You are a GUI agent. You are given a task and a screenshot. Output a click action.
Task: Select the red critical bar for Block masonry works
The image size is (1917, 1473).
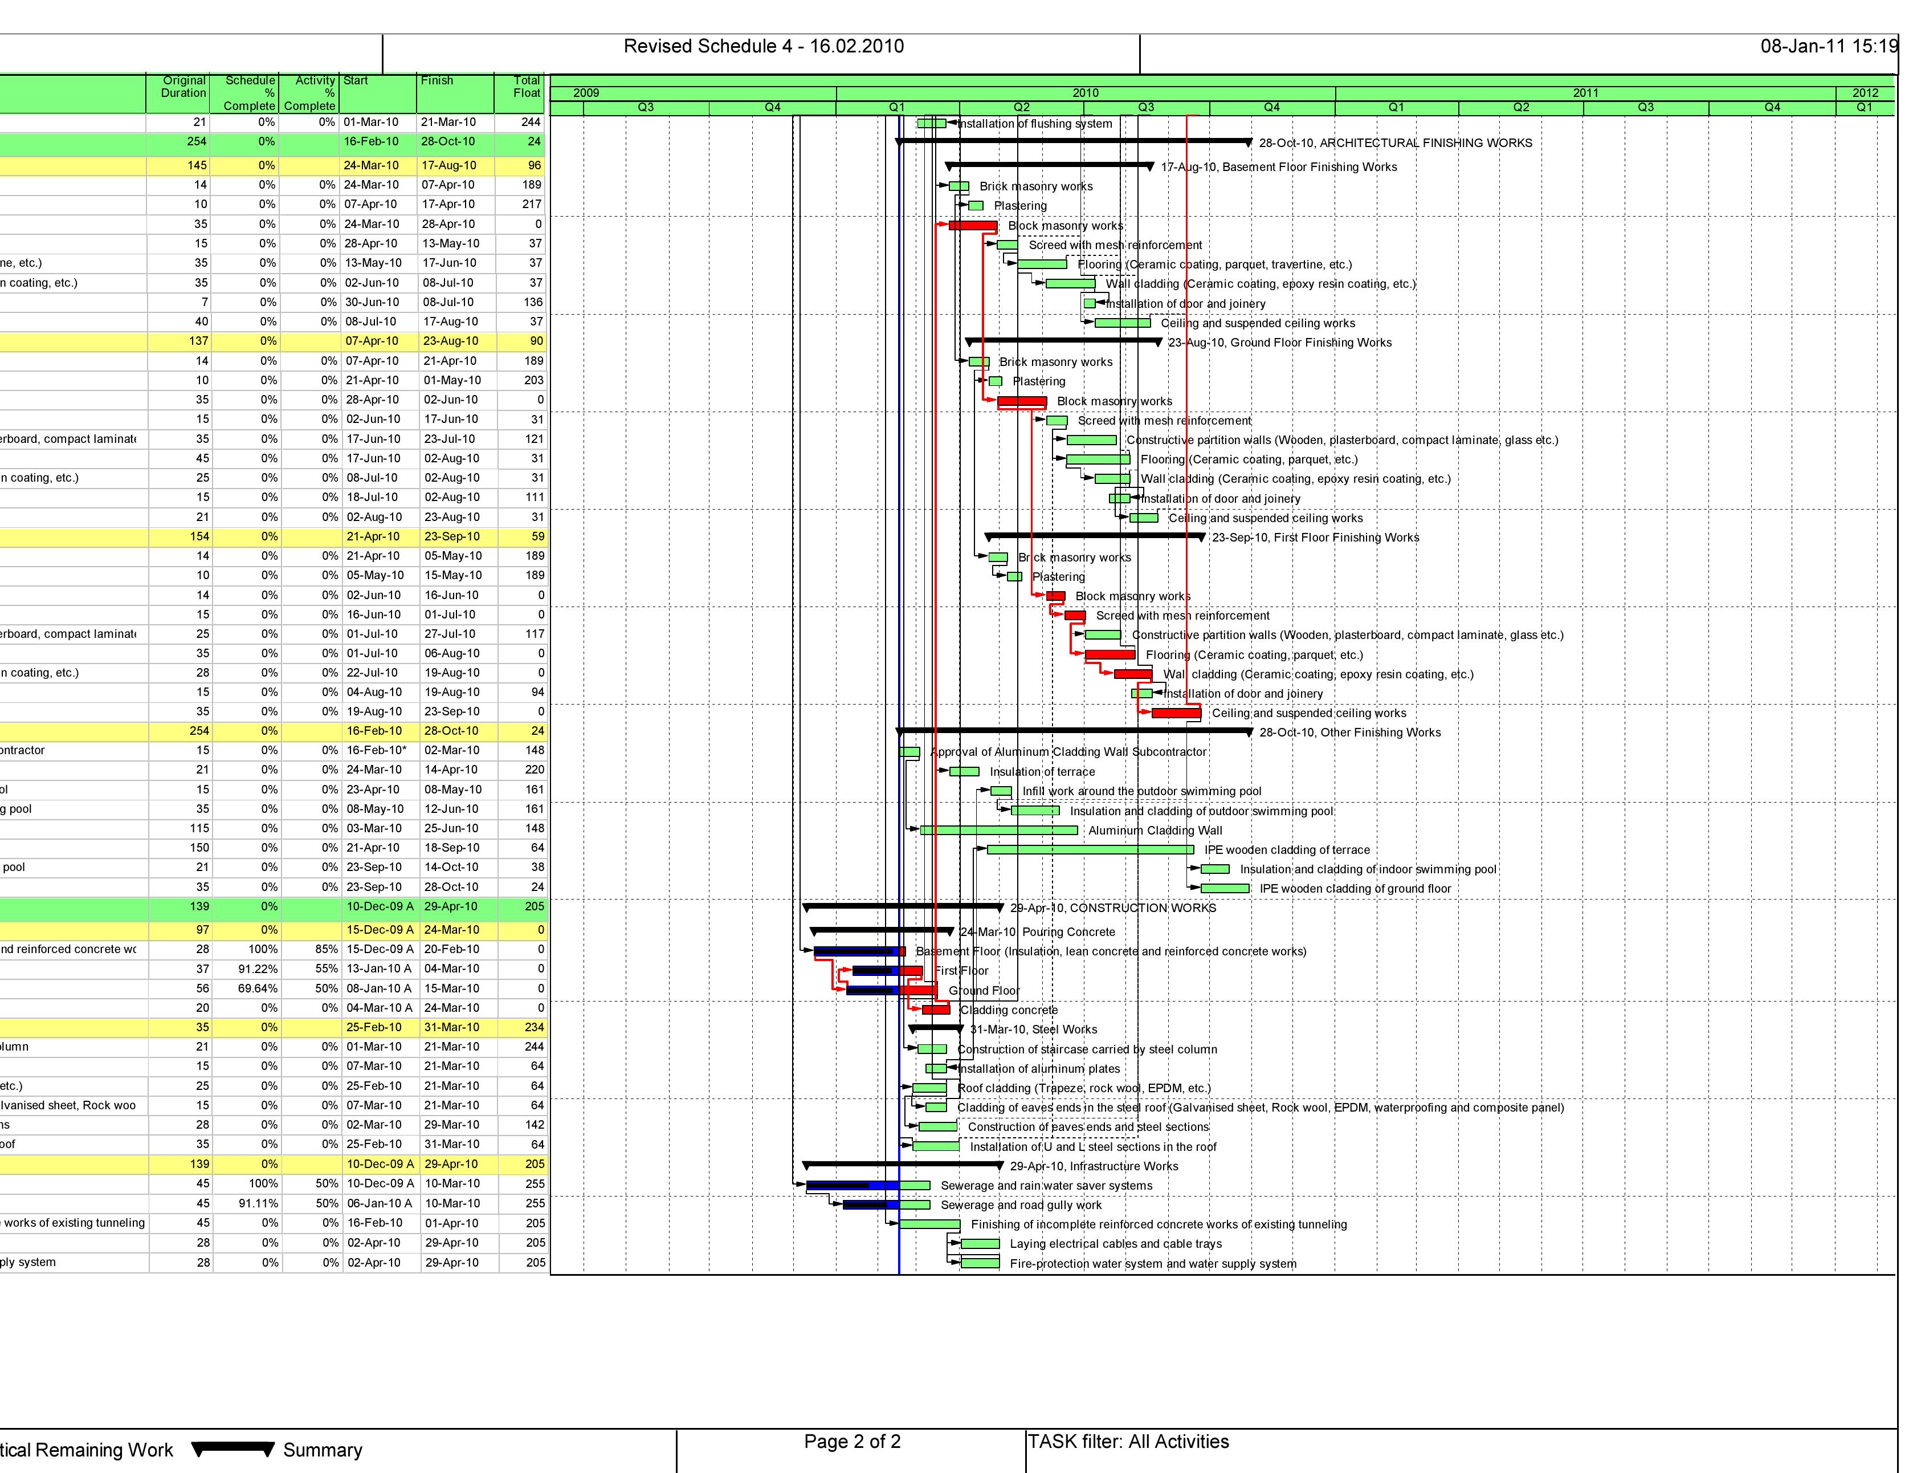973,225
